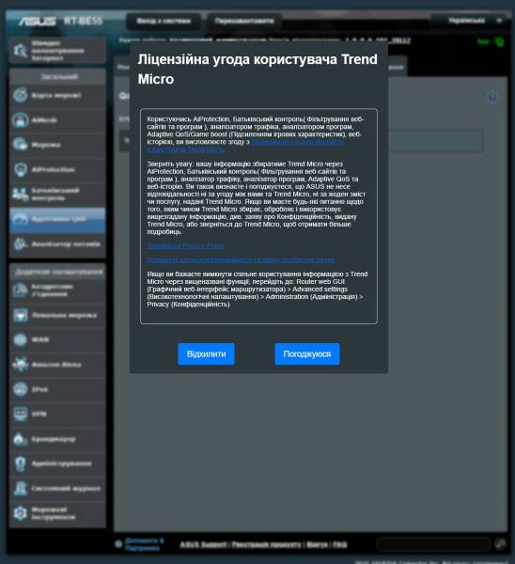The width and height of the screenshot is (515, 564).
Task: Click the quick Internet setup wizard icon
Action: (21, 51)
